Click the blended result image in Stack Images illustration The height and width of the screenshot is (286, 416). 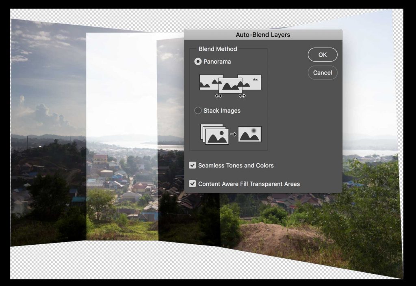click(250, 134)
